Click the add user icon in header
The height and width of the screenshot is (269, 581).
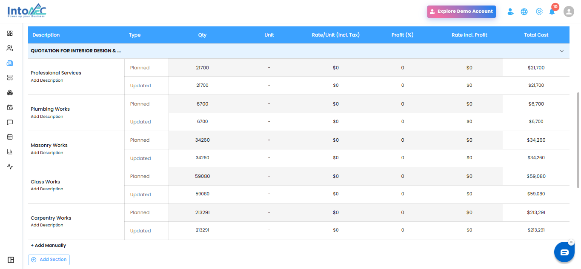(510, 12)
